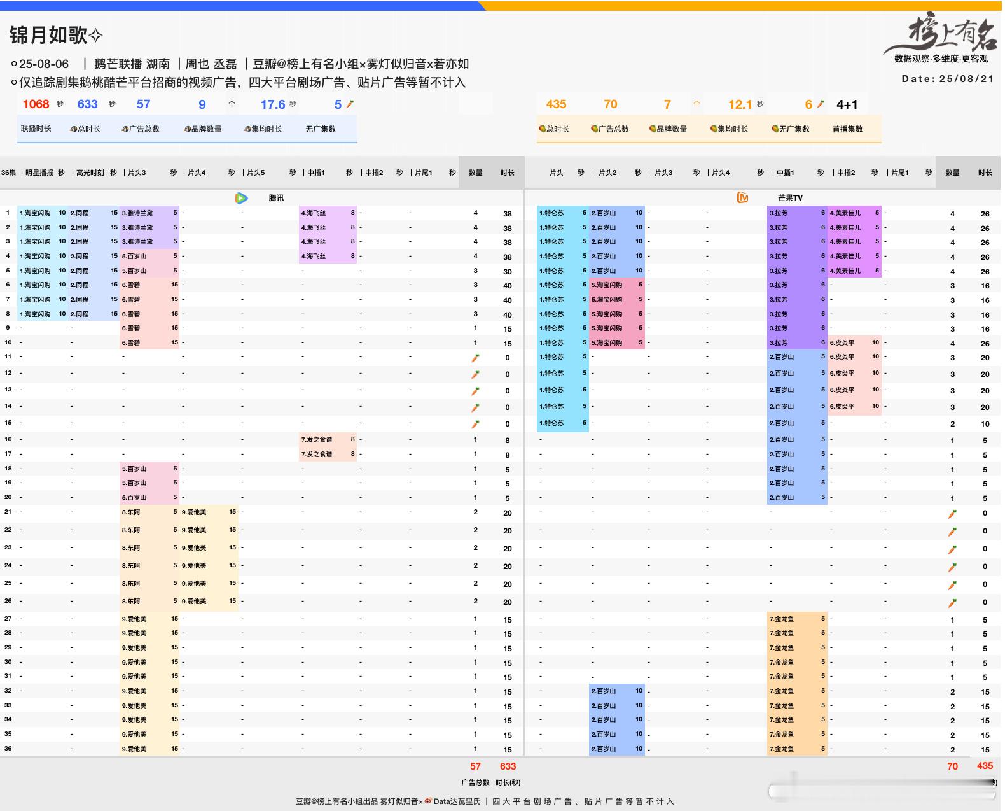Click the 榜上有名 calligraphy logo
This screenshot has height=811, width=1005.
pos(941,33)
